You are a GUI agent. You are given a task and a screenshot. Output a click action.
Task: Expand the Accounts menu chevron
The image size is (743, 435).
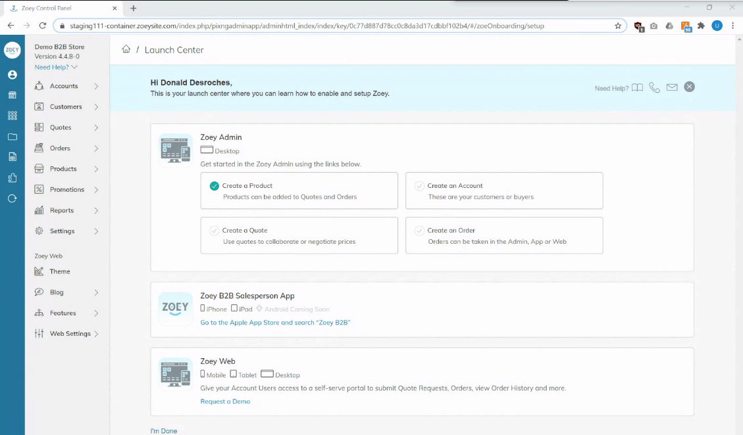[x=96, y=86]
